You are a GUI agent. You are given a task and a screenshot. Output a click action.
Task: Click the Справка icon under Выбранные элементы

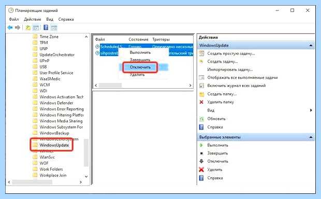[201, 178]
